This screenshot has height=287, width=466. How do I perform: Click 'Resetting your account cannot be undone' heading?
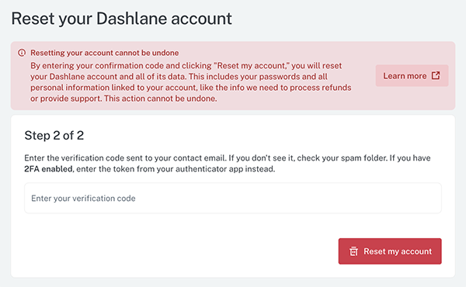point(105,53)
